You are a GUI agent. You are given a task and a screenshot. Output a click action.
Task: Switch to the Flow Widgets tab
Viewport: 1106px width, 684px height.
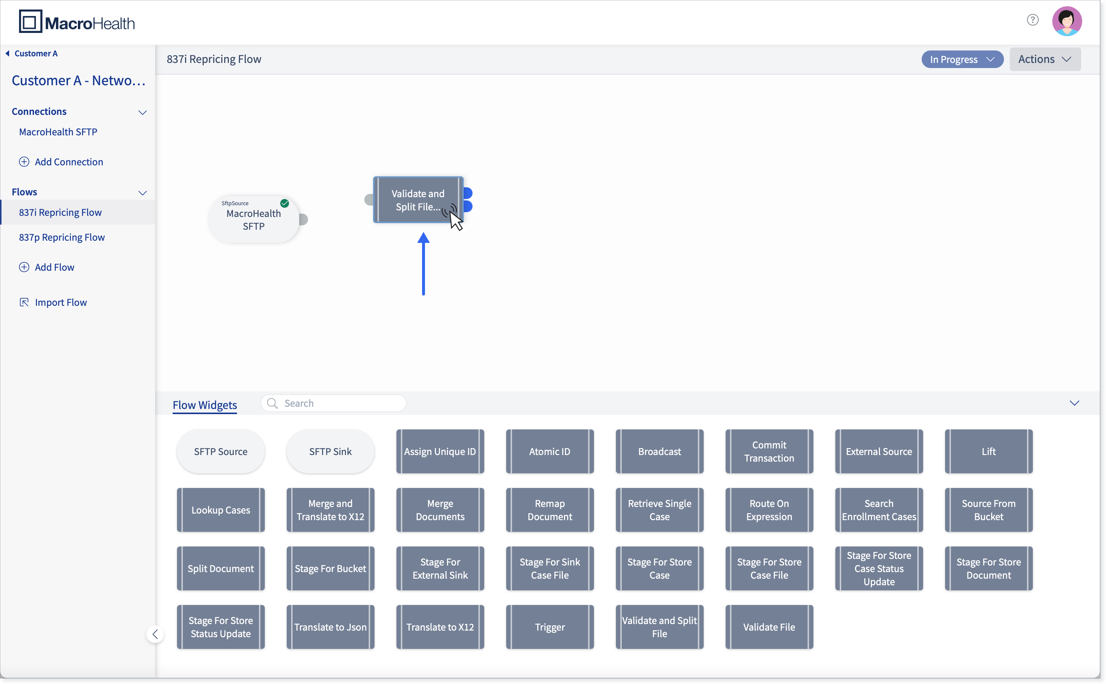(204, 405)
